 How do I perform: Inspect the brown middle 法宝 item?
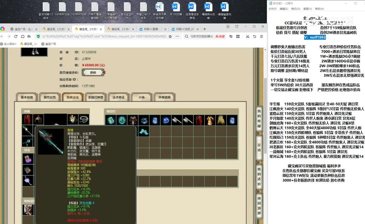point(28,170)
